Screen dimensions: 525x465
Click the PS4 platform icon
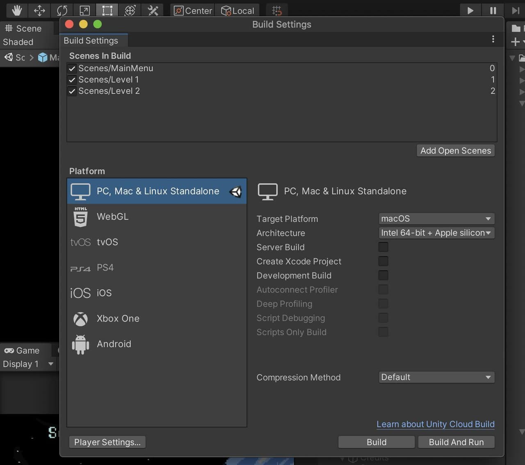coord(80,269)
